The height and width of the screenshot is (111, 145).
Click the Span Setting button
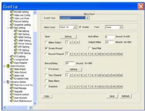pos(68,37)
